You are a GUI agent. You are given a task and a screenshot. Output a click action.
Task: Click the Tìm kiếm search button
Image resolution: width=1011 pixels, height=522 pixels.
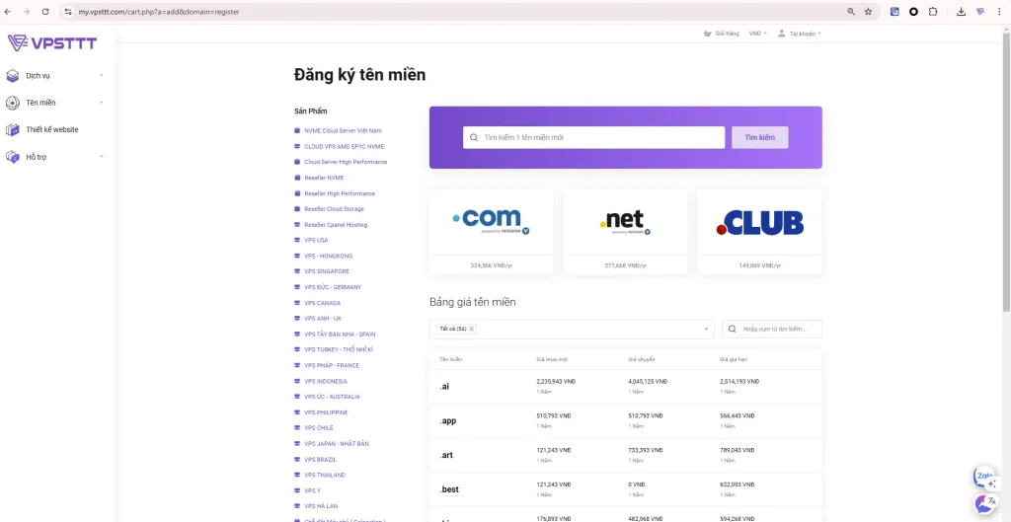759,137
